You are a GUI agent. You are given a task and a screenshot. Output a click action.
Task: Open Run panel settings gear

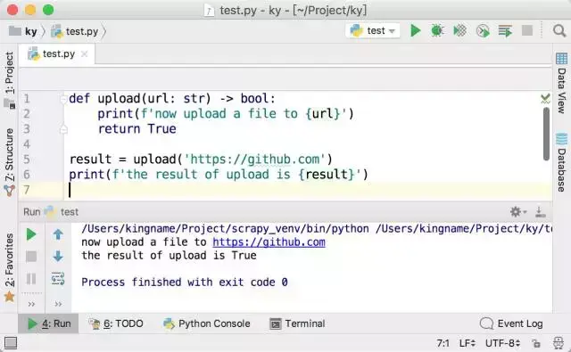click(517, 211)
